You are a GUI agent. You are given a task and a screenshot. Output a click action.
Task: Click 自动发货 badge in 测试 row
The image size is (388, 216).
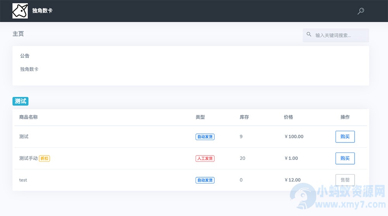pyautogui.click(x=205, y=137)
